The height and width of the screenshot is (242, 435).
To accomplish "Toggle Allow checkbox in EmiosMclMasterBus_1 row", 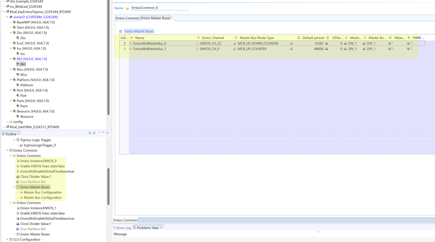I will click(x=392, y=49).
